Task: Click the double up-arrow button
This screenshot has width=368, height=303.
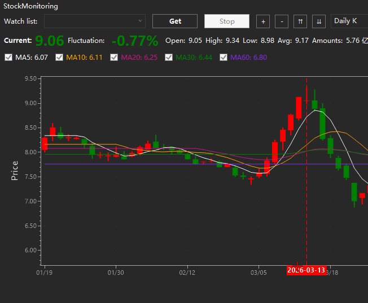Action: point(300,21)
